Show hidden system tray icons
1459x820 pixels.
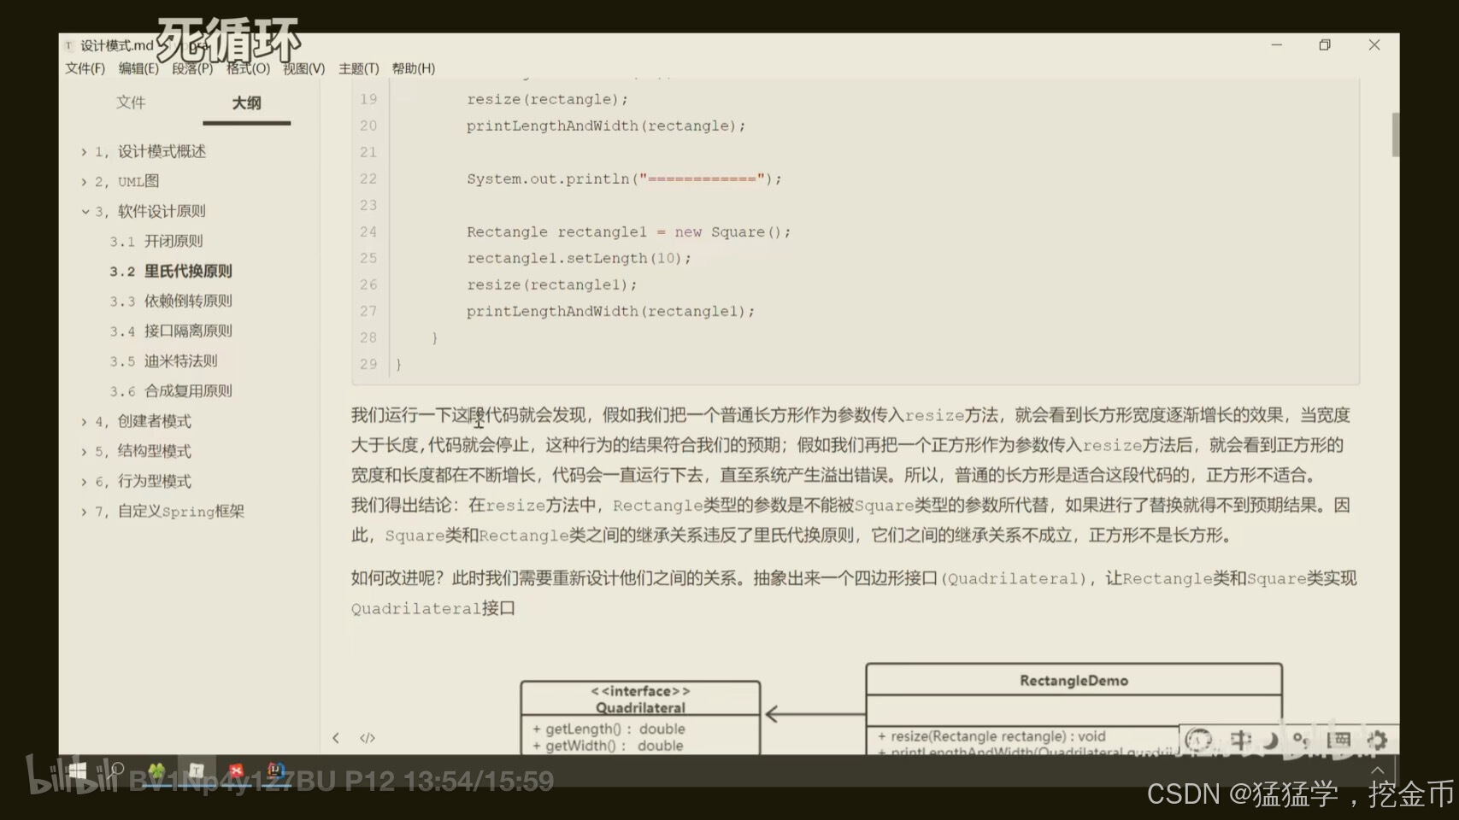pos(1377,770)
